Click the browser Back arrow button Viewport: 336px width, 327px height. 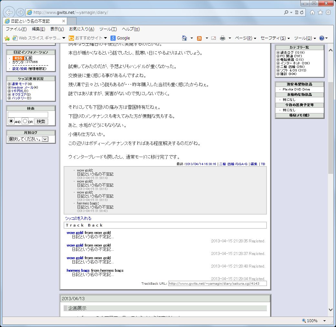(x=9, y=13)
